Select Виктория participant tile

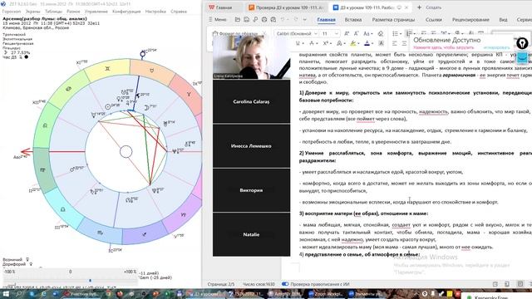pyautogui.click(x=251, y=190)
